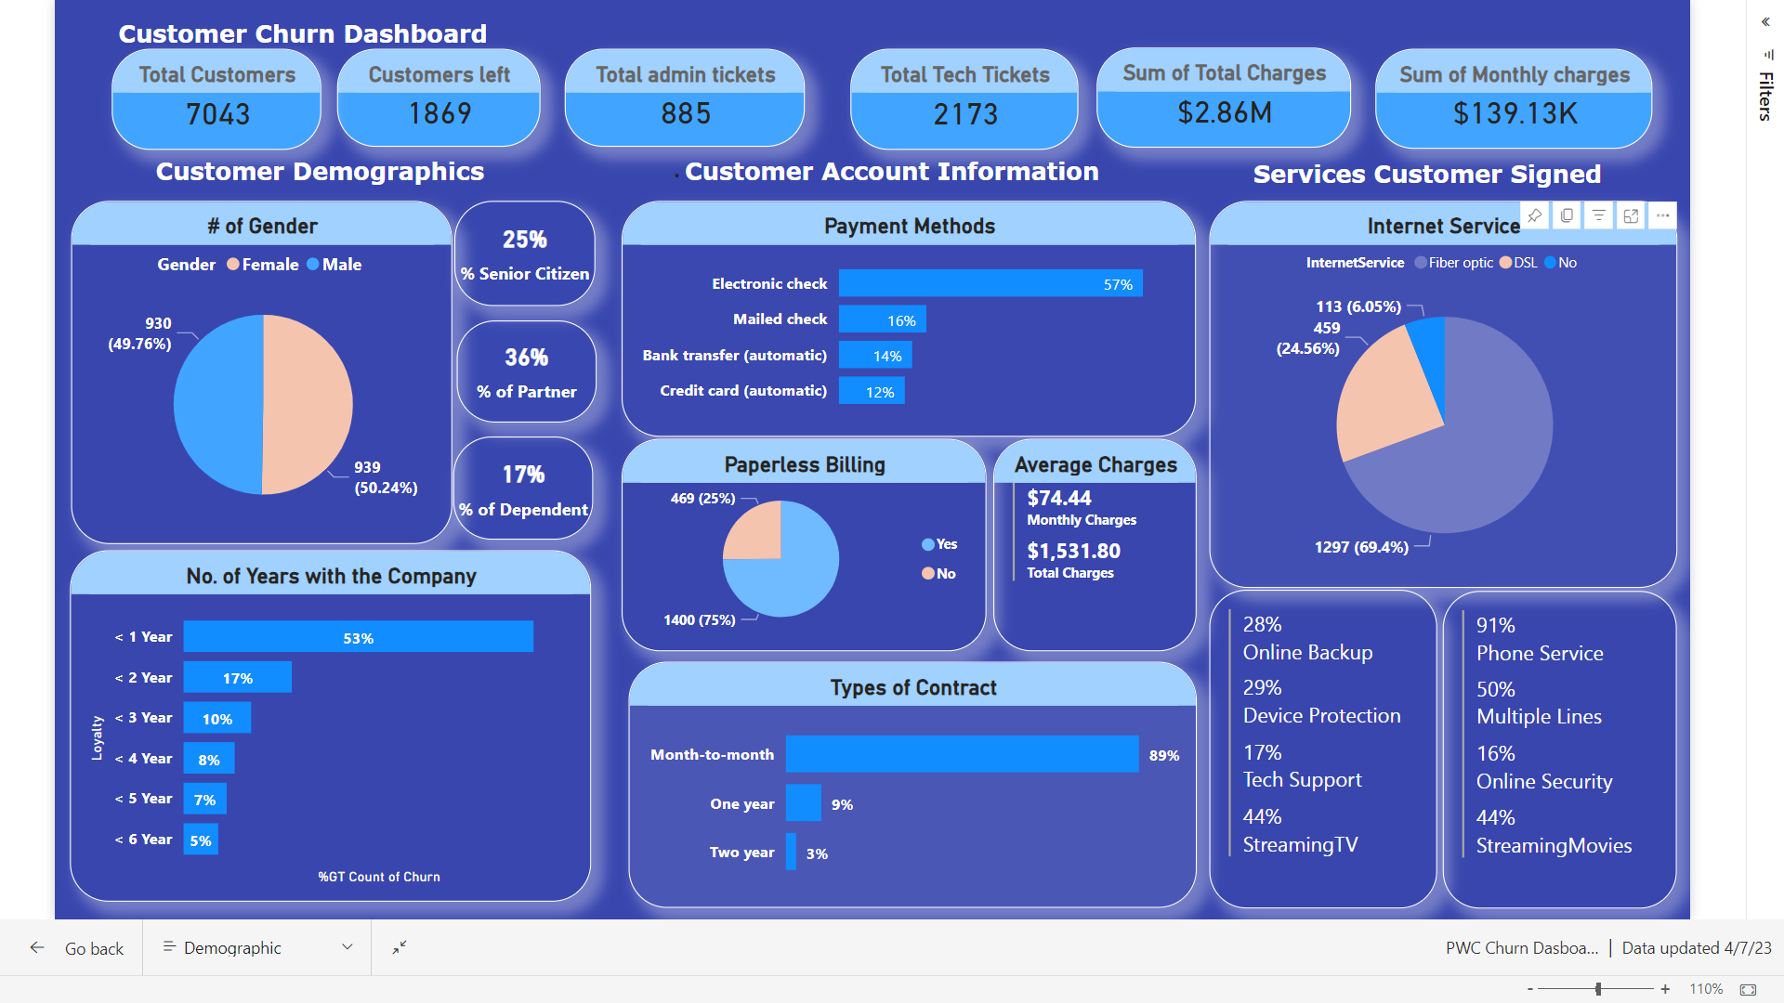Click the zoom out minus button

point(1529,990)
